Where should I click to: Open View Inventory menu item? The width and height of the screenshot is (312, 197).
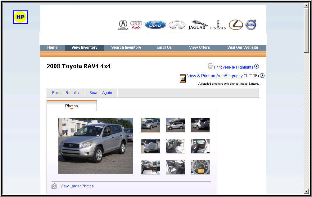[84, 47]
